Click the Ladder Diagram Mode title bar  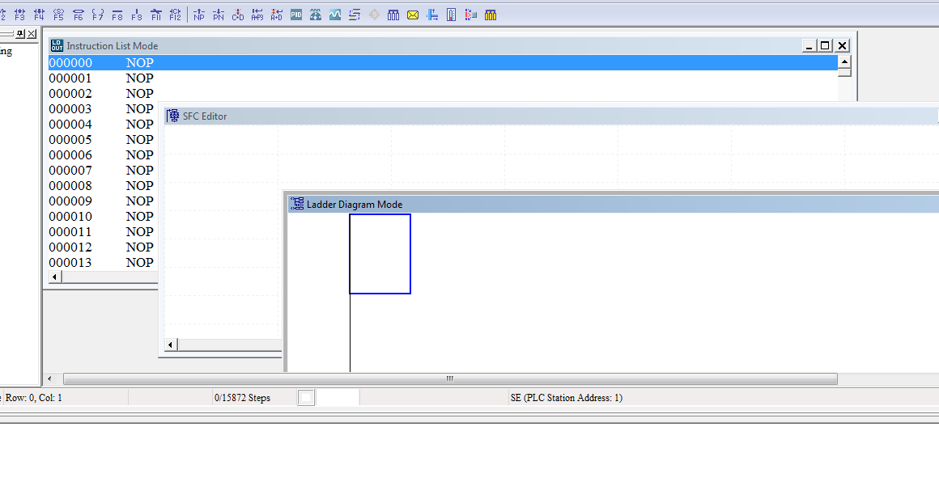567,205
